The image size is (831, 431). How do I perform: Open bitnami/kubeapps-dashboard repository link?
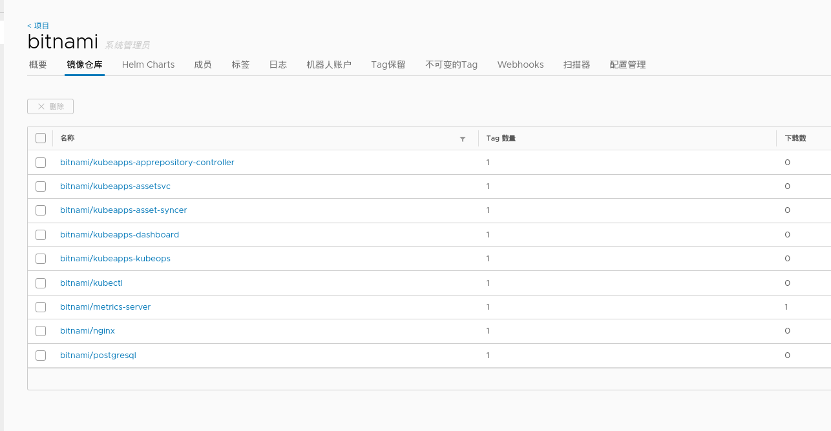[120, 235]
